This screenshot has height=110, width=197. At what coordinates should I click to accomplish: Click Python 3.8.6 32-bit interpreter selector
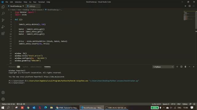click(x=8, y=104)
